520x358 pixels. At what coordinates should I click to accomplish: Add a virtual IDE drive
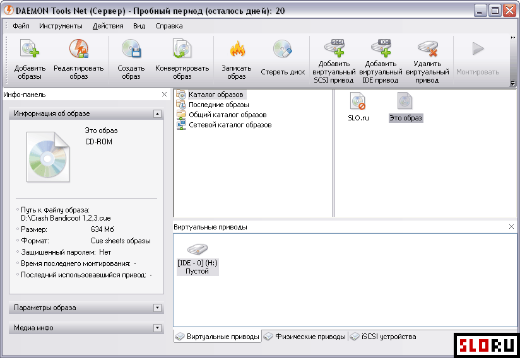click(x=381, y=48)
